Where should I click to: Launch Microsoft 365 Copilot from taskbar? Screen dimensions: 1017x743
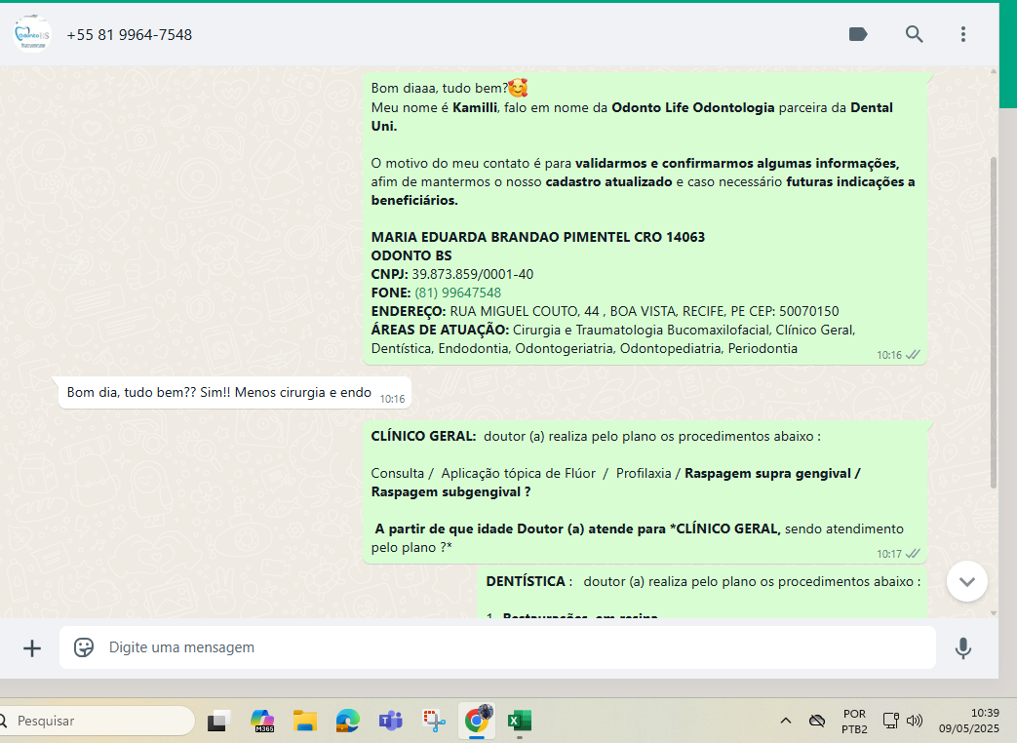(262, 721)
